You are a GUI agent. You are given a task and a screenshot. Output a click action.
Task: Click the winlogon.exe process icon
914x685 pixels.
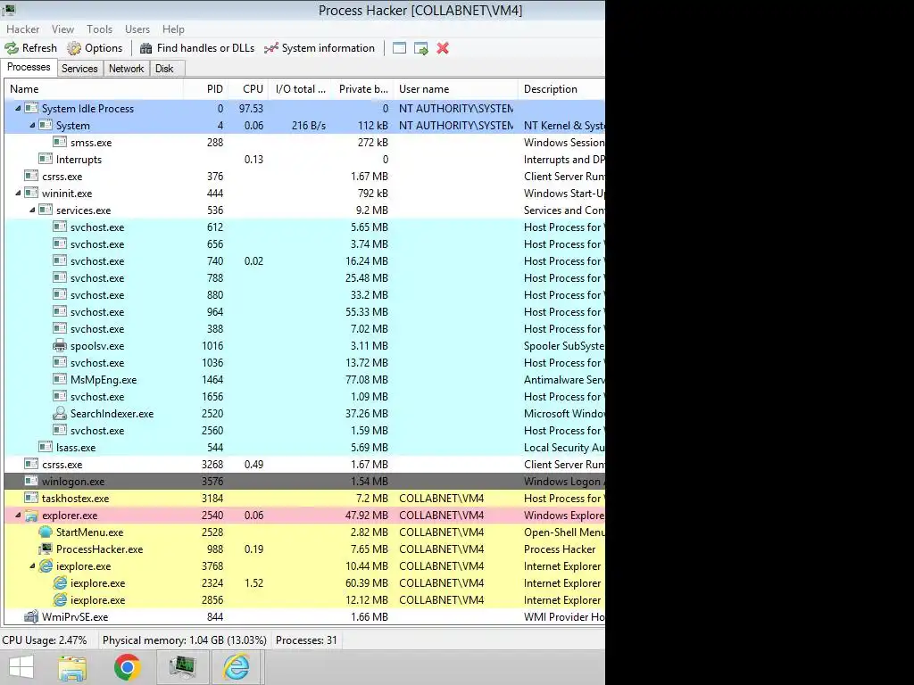[31, 481]
